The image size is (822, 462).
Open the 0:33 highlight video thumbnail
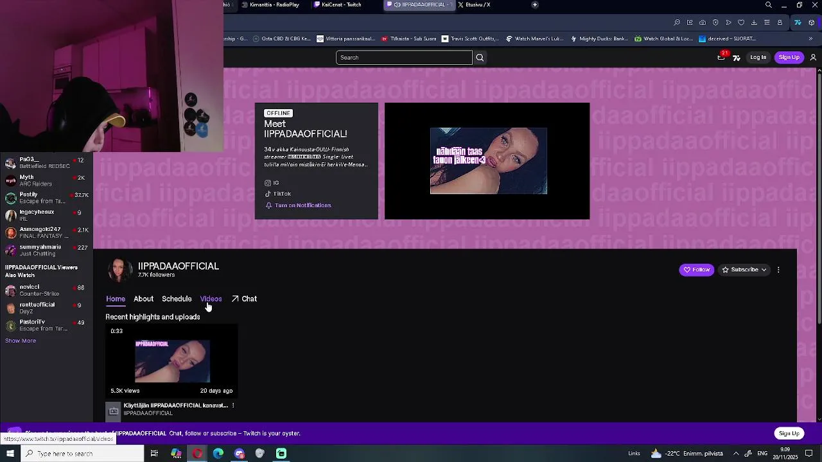(171, 361)
